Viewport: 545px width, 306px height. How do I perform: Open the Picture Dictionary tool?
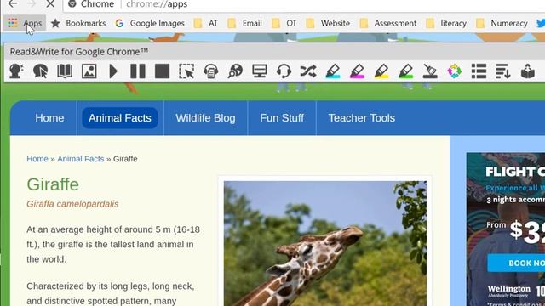(x=89, y=71)
